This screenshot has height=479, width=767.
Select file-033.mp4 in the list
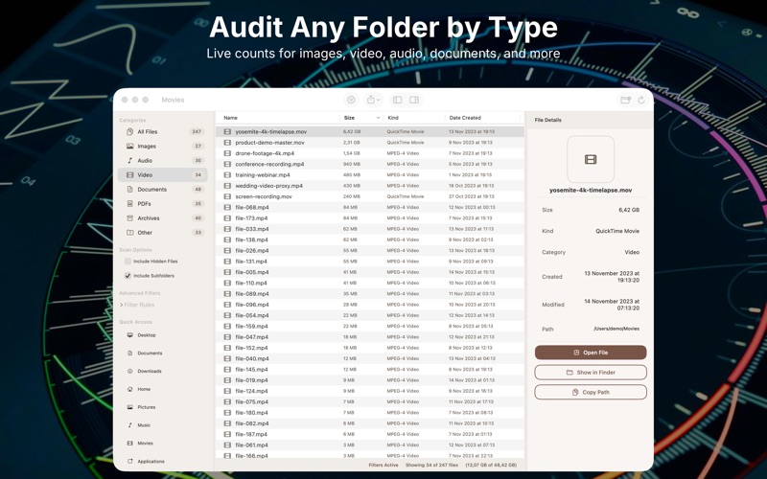(370, 229)
